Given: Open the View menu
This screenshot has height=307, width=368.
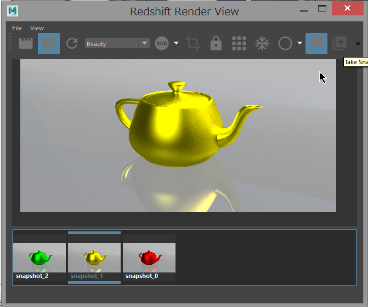Looking at the screenshot, I should coord(37,28).
